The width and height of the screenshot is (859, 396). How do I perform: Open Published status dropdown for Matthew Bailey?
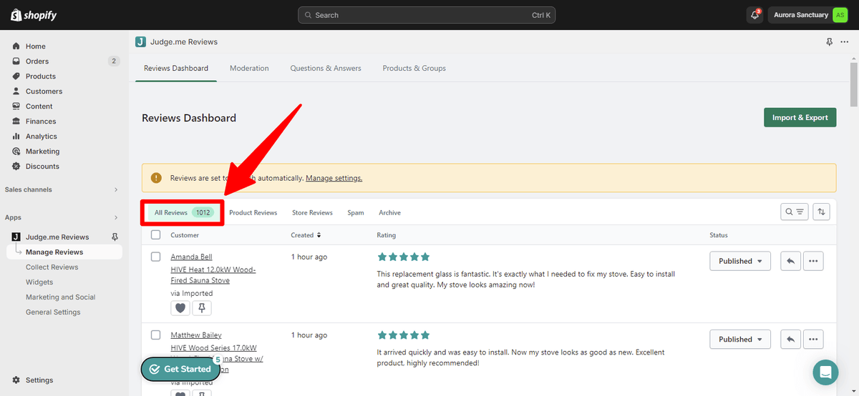pyautogui.click(x=740, y=340)
